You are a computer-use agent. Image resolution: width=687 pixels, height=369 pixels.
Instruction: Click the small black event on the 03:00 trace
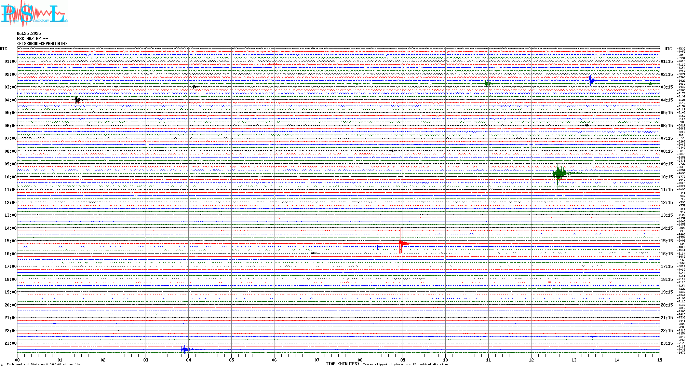(x=194, y=86)
